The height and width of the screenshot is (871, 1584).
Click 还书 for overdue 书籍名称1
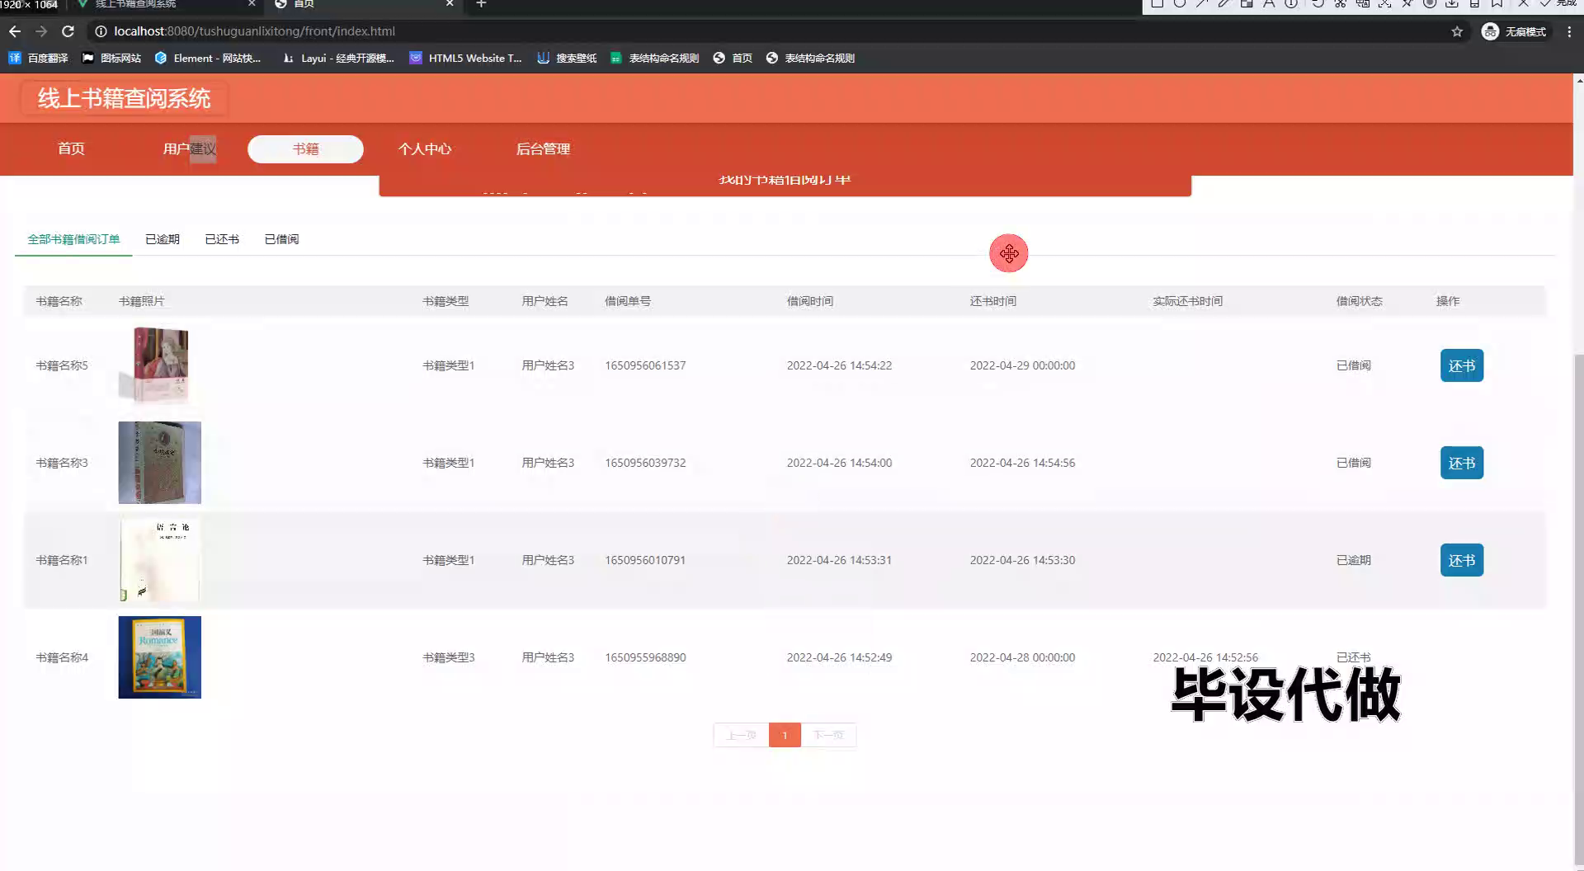pos(1462,560)
